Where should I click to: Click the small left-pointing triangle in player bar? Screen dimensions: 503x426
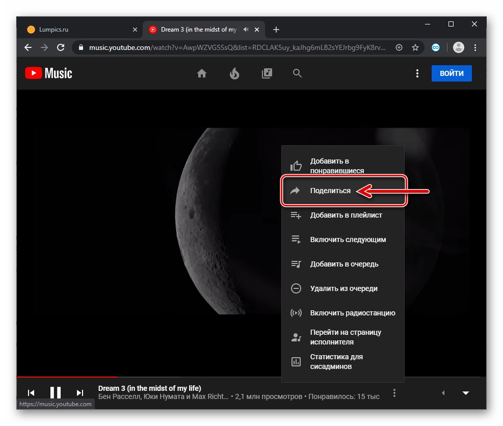coord(443,393)
